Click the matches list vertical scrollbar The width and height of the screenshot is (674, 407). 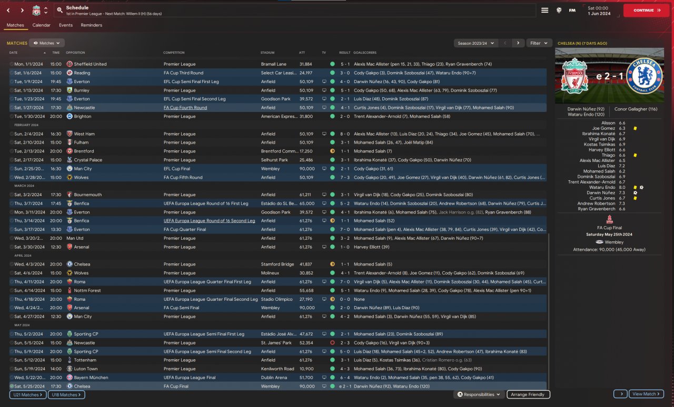(548, 310)
